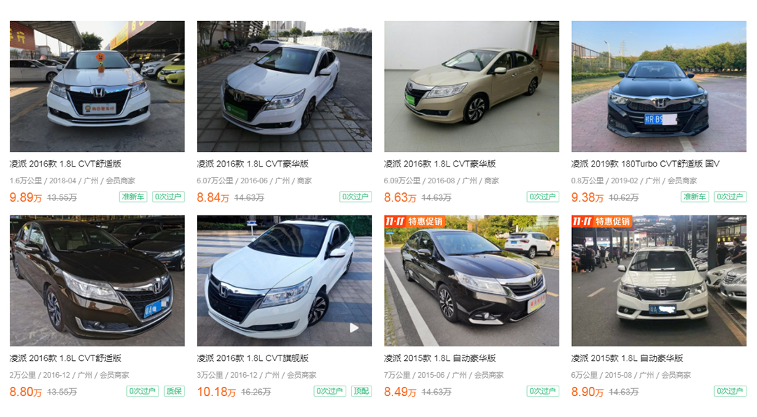Click the 9.89万 price on first listing

26,197
